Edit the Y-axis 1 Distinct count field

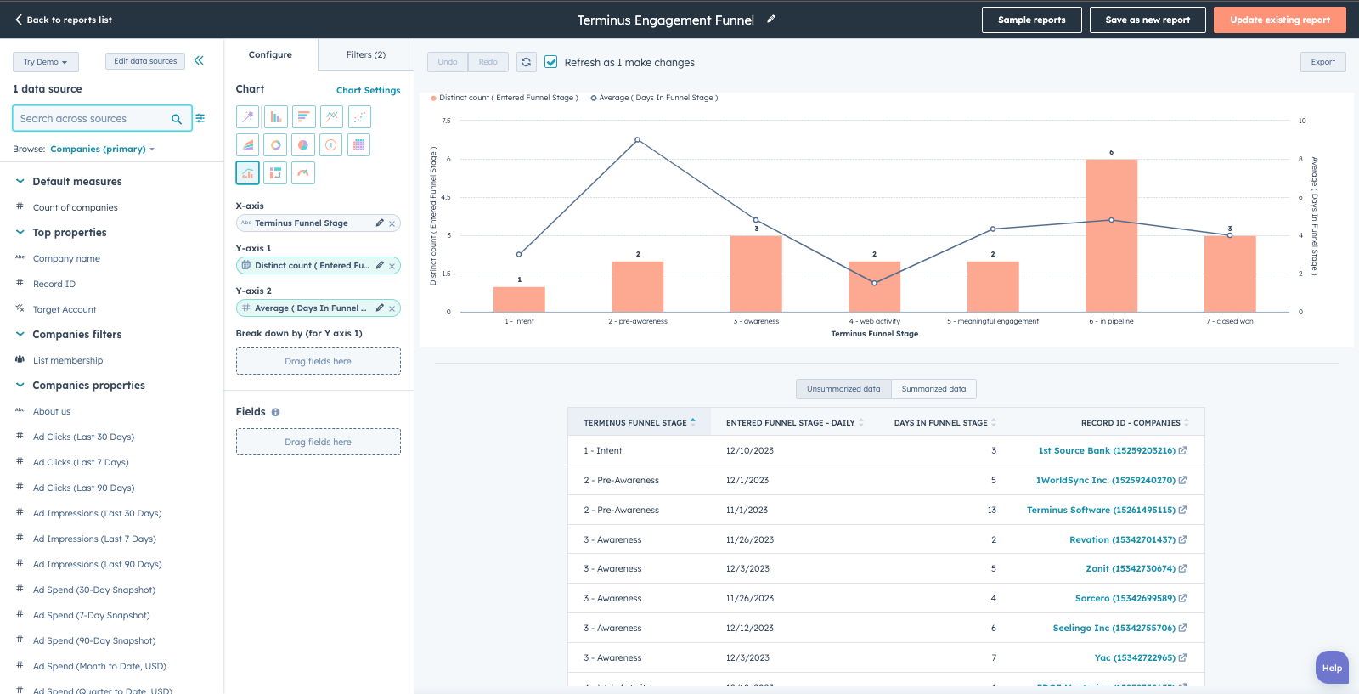tap(380, 265)
